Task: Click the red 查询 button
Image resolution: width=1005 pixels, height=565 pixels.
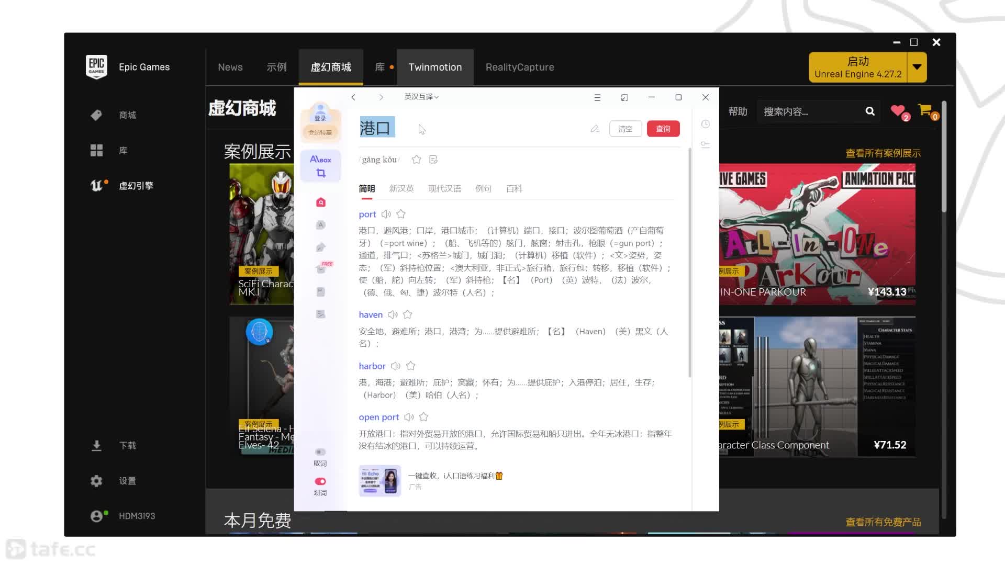Action: [663, 129]
